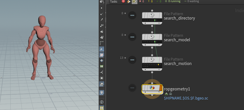Click the four-pane layout icon at toolbar bottom
244x110 pixels.
pyautogui.click(x=102, y=108)
